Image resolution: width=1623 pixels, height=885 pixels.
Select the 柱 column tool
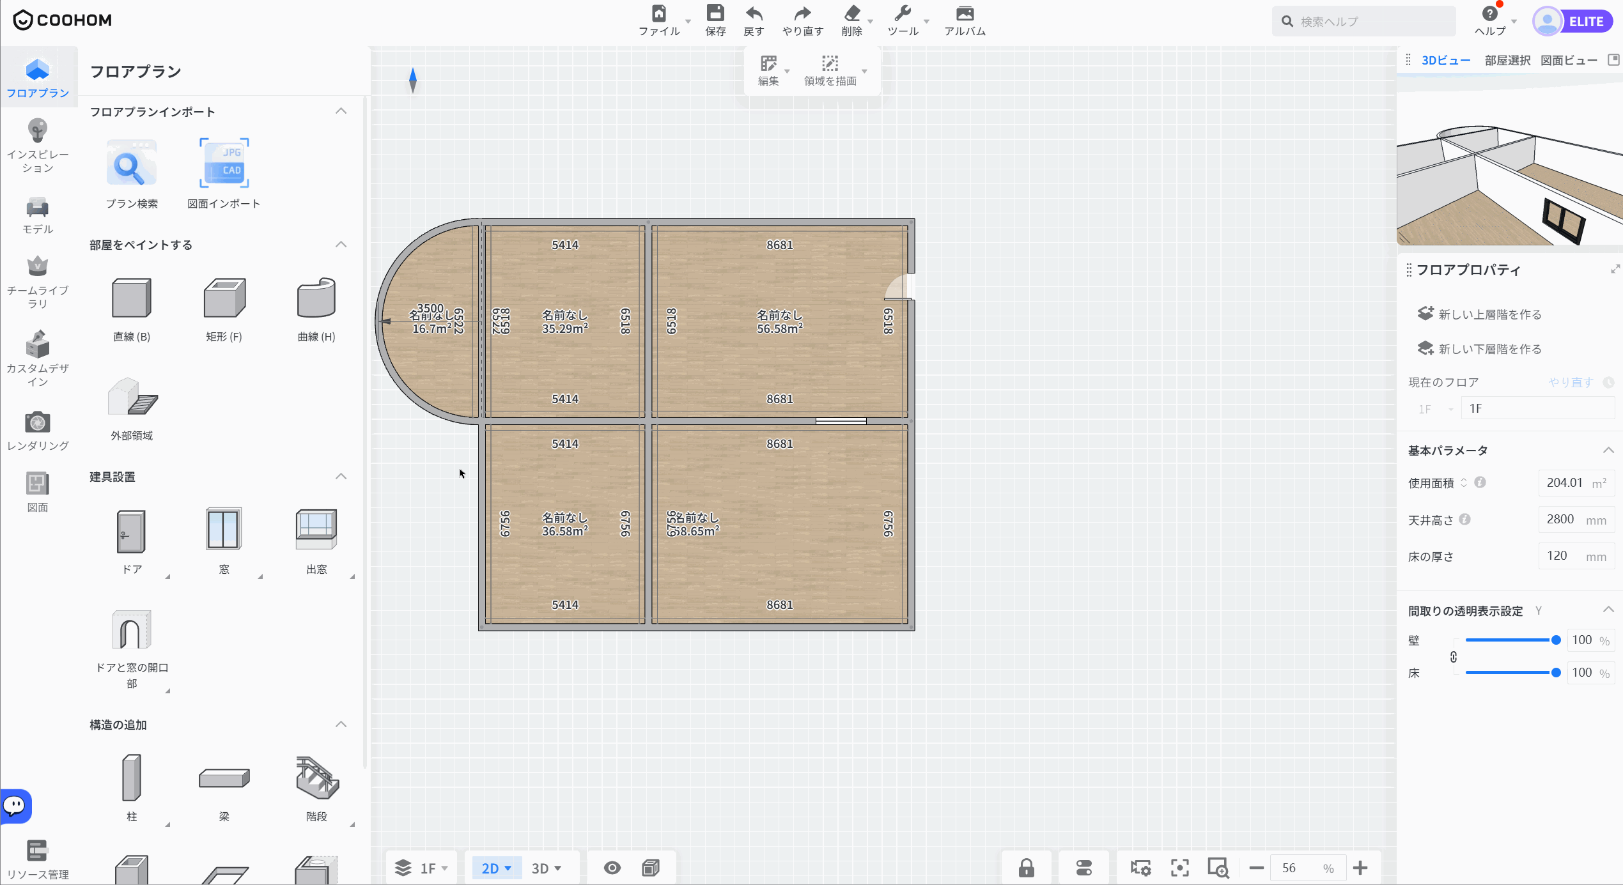[132, 789]
